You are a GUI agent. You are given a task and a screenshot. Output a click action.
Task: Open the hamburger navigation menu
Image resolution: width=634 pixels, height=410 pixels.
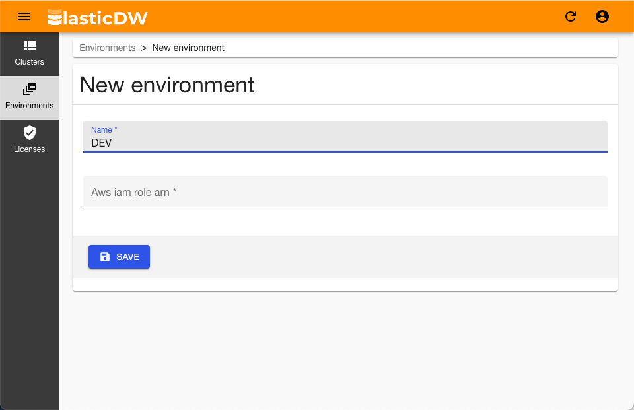pos(24,17)
